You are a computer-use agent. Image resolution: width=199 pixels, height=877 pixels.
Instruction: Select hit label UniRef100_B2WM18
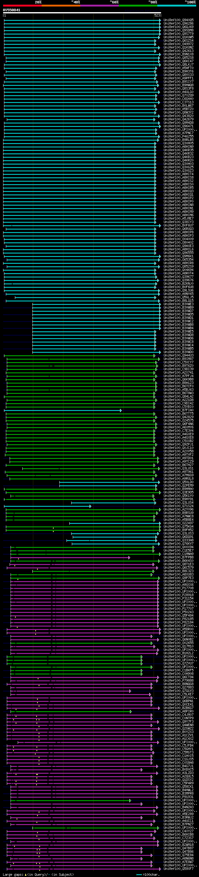pos(178,845)
